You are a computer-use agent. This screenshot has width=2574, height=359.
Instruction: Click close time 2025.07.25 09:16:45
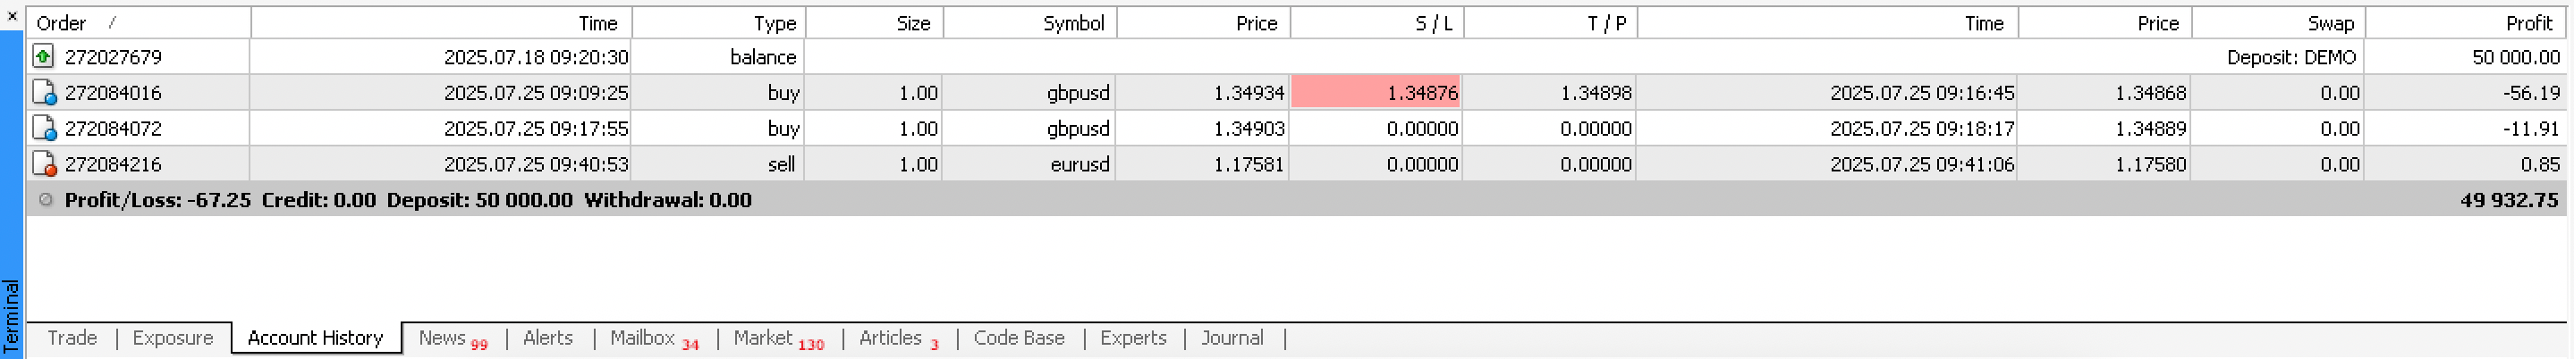pyautogui.click(x=1921, y=93)
